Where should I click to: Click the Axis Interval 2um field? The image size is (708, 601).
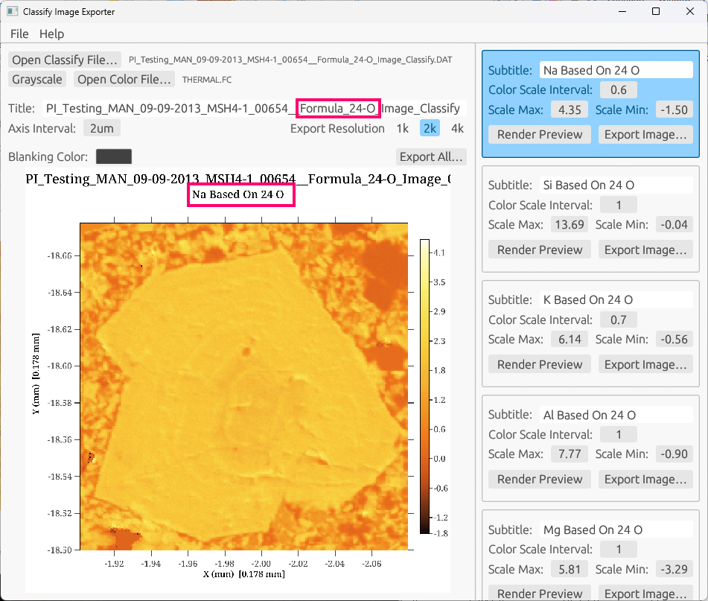[x=101, y=128]
